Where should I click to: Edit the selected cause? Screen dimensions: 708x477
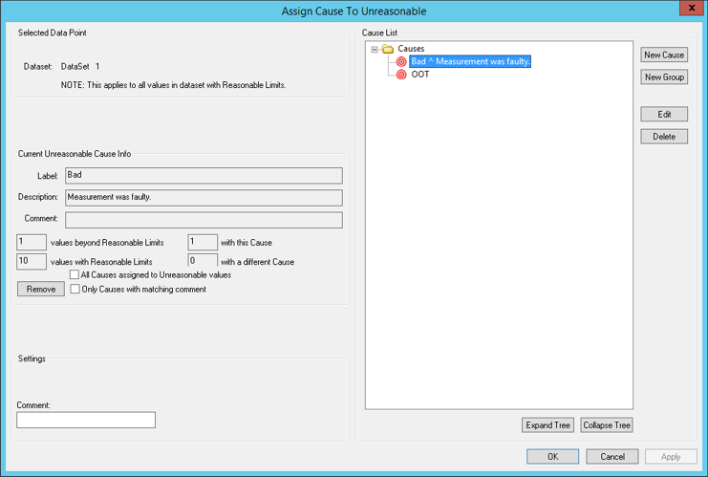tap(664, 115)
